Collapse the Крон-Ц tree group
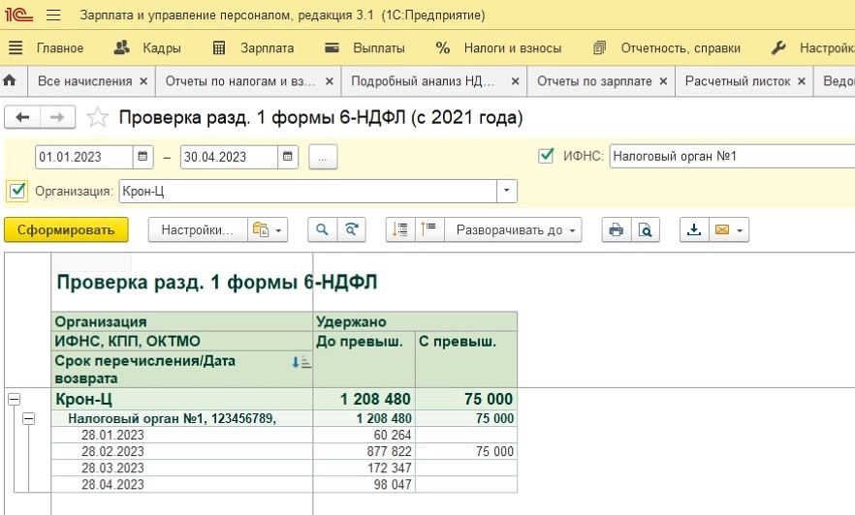 (15, 399)
